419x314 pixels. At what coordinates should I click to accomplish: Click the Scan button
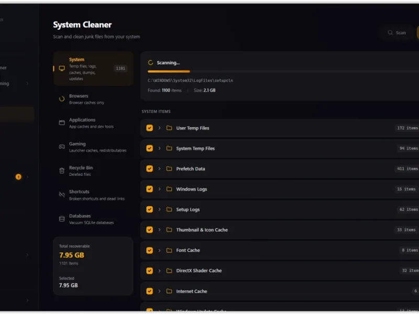[x=396, y=32]
